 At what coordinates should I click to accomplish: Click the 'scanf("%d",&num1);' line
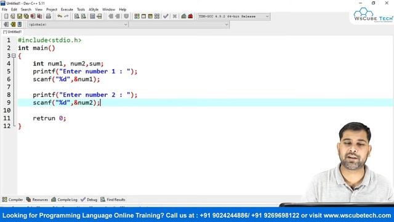66,80
